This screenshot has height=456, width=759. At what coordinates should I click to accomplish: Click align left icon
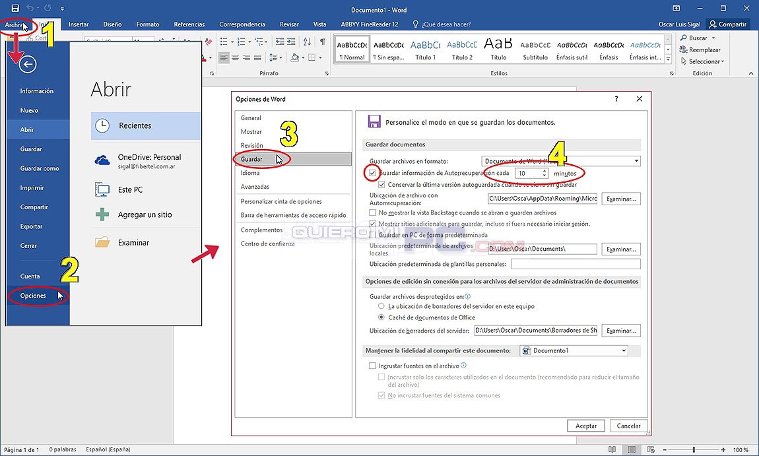224,57
